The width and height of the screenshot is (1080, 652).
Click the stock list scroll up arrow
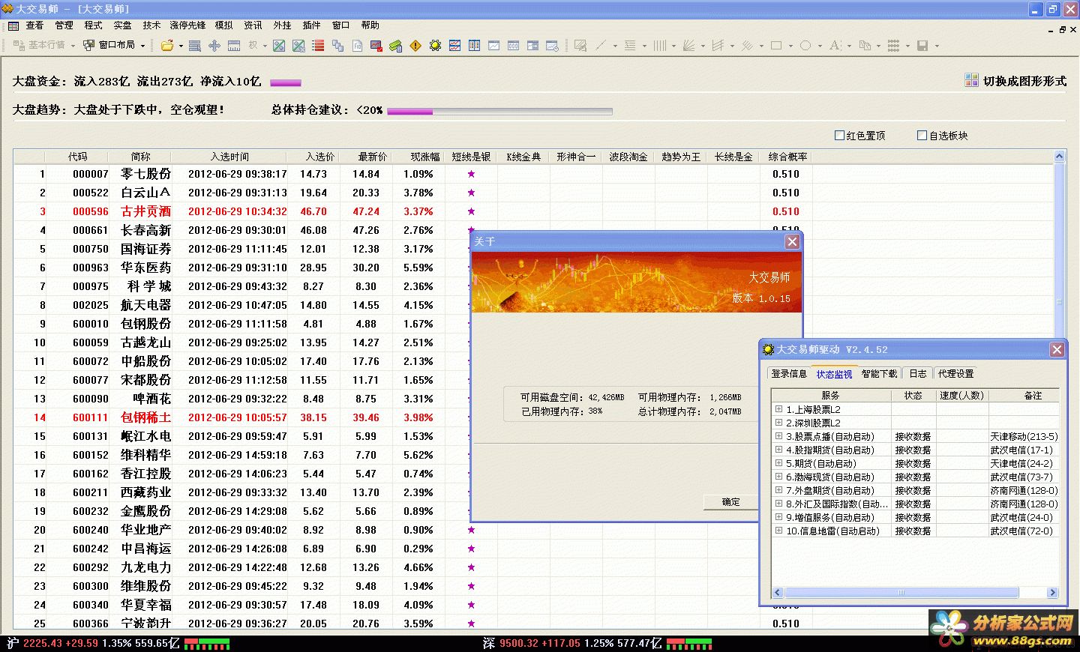click(1060, 157)
